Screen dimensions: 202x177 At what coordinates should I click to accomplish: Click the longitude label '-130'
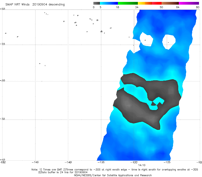(x=134, y=162)
